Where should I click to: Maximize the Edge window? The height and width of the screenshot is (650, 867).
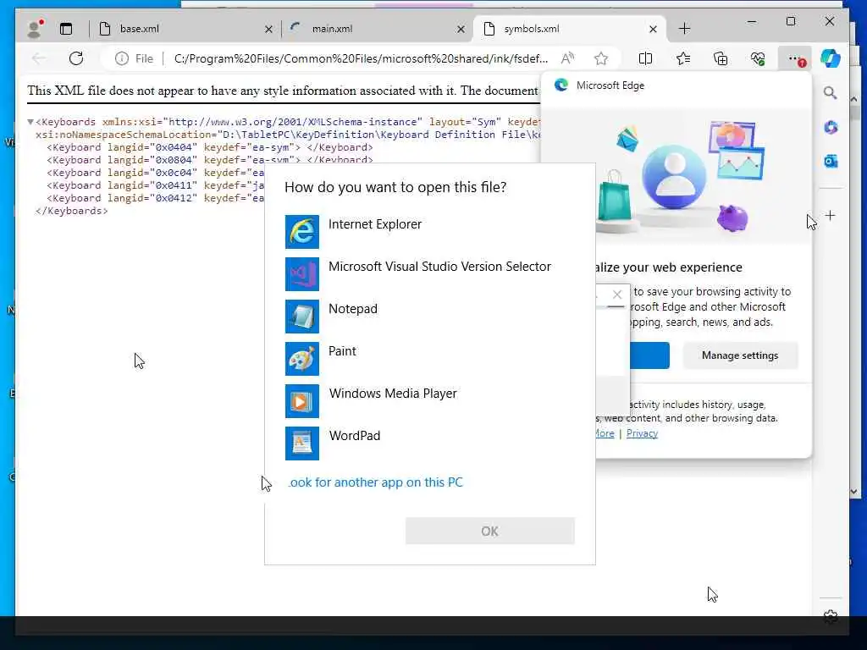(791, 21)
